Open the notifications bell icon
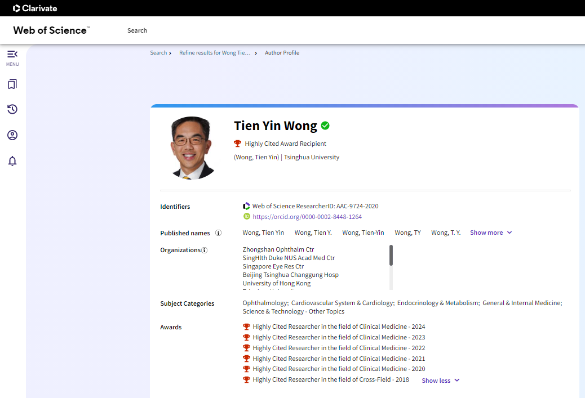The height and width of the screenshot is (398, 585). tap(12, 161)
